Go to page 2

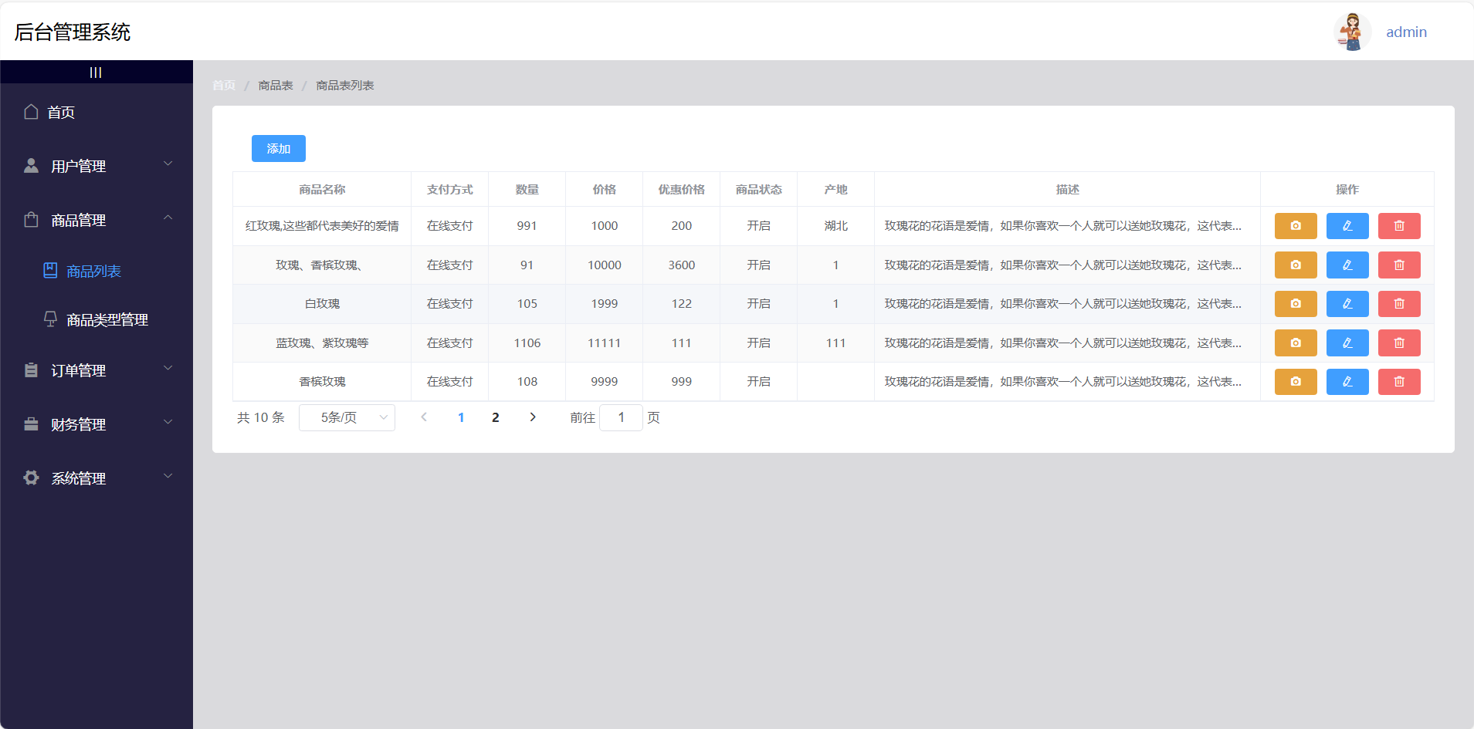496,417
